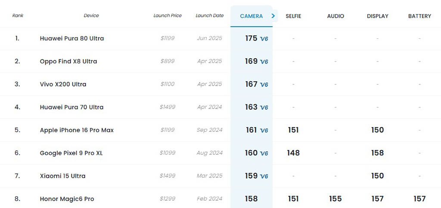441x208 pixels.
Task: Open the Oppo Find X8 Ultra page
Action: click(x=68, y=61)
